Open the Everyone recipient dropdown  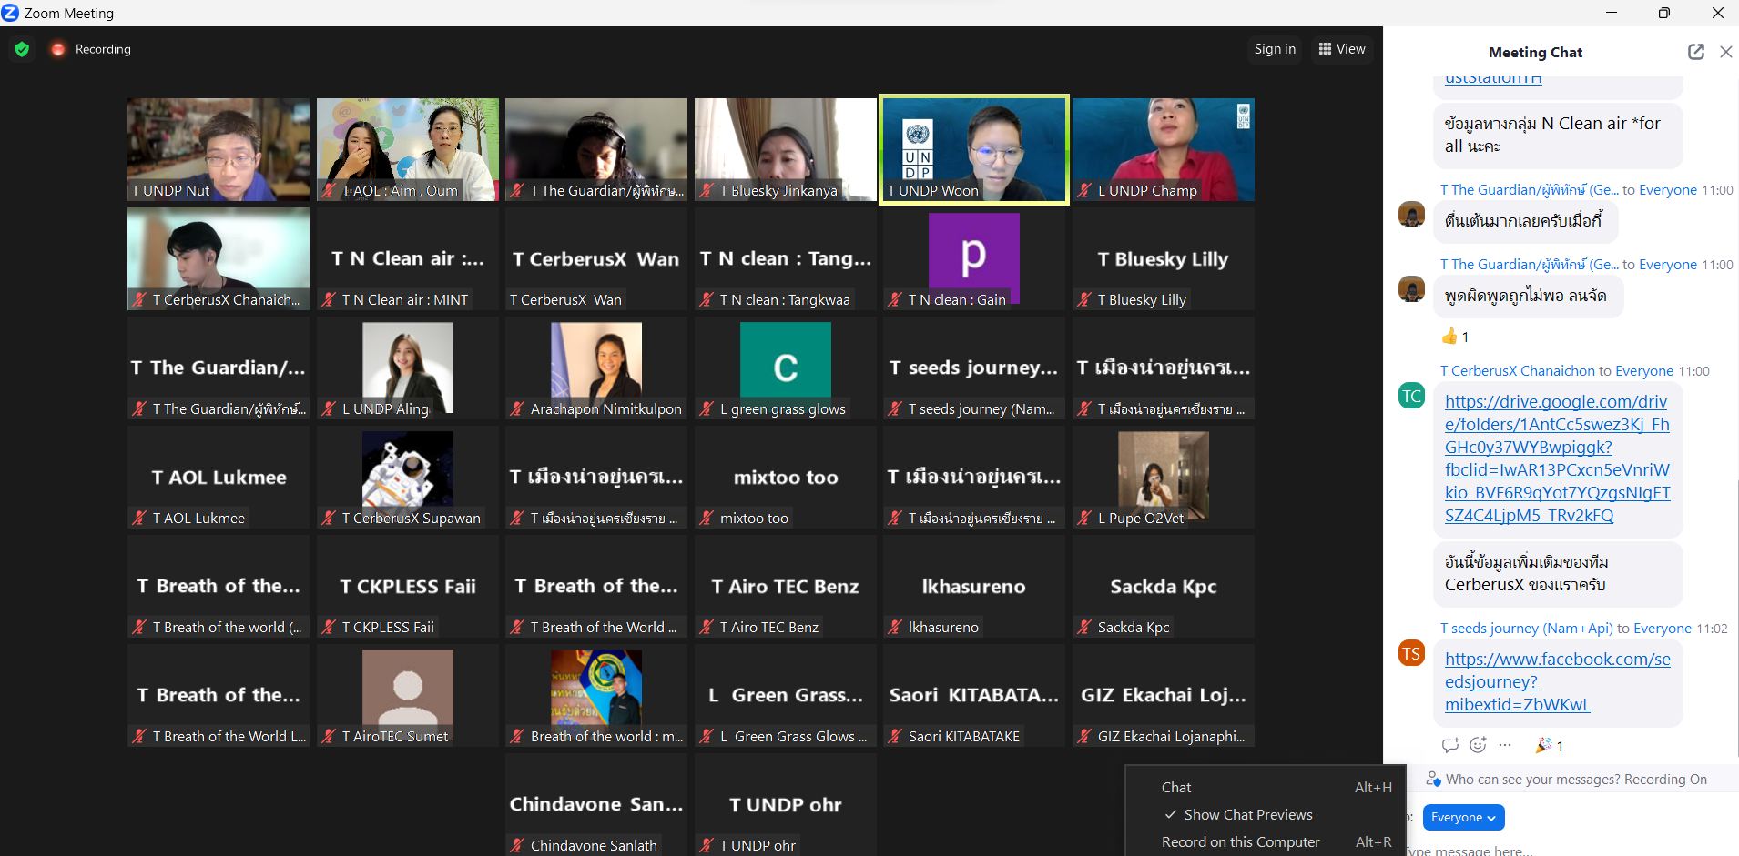point(1462,817)
